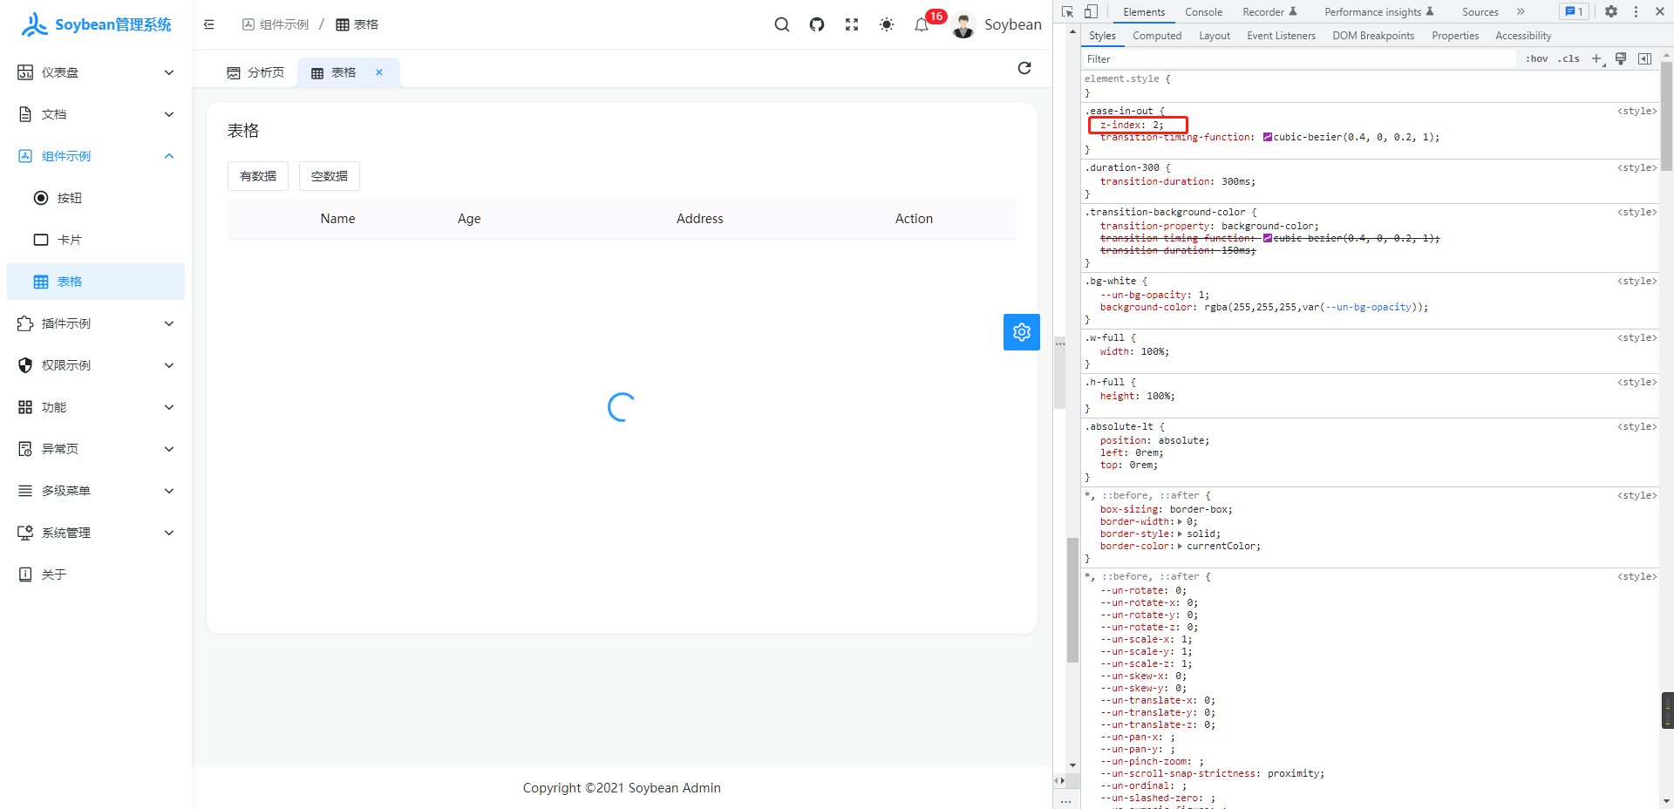1674x809 pixels.
Task: Toggle the device emulation icon in DevTools
Action: [x=1091, y=11]
